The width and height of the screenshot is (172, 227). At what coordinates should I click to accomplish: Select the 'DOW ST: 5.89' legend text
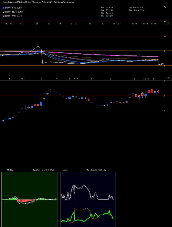(x=13, y=8)
